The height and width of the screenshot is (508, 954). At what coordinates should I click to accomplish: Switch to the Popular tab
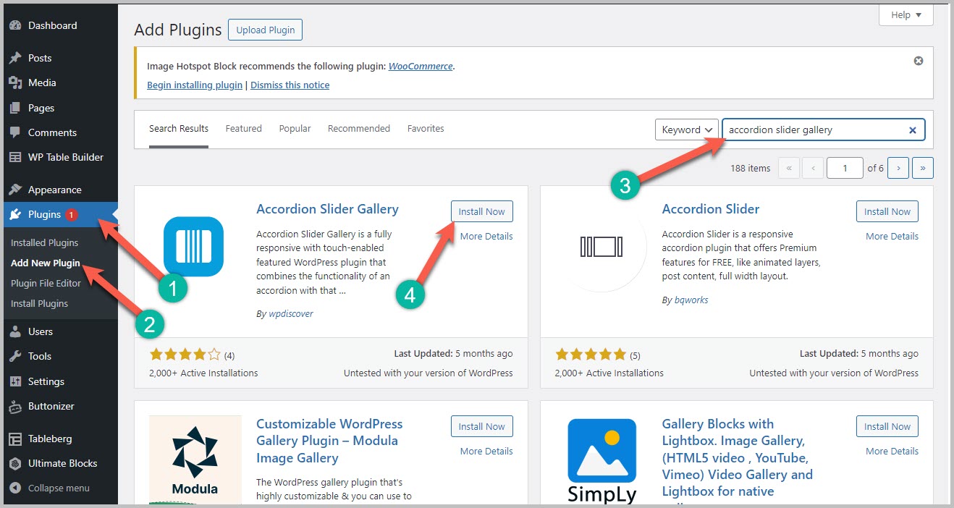tap(295, 129)
